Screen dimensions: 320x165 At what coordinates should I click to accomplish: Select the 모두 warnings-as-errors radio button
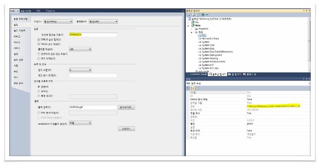(x=39, y=91)
